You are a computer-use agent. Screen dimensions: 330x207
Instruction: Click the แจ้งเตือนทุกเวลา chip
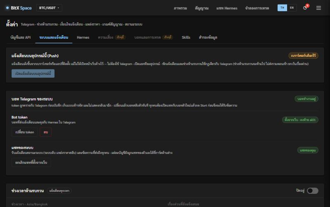point(59,191)
